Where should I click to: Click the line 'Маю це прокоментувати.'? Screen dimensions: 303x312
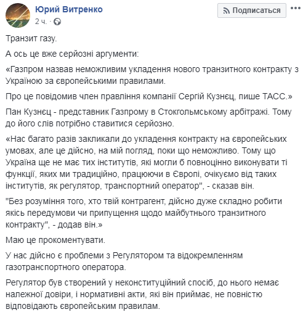pos(55,240)
